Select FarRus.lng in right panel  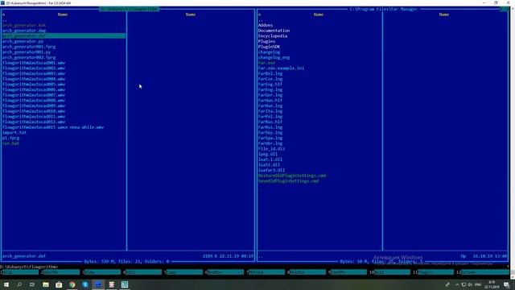tap(270, 127)
